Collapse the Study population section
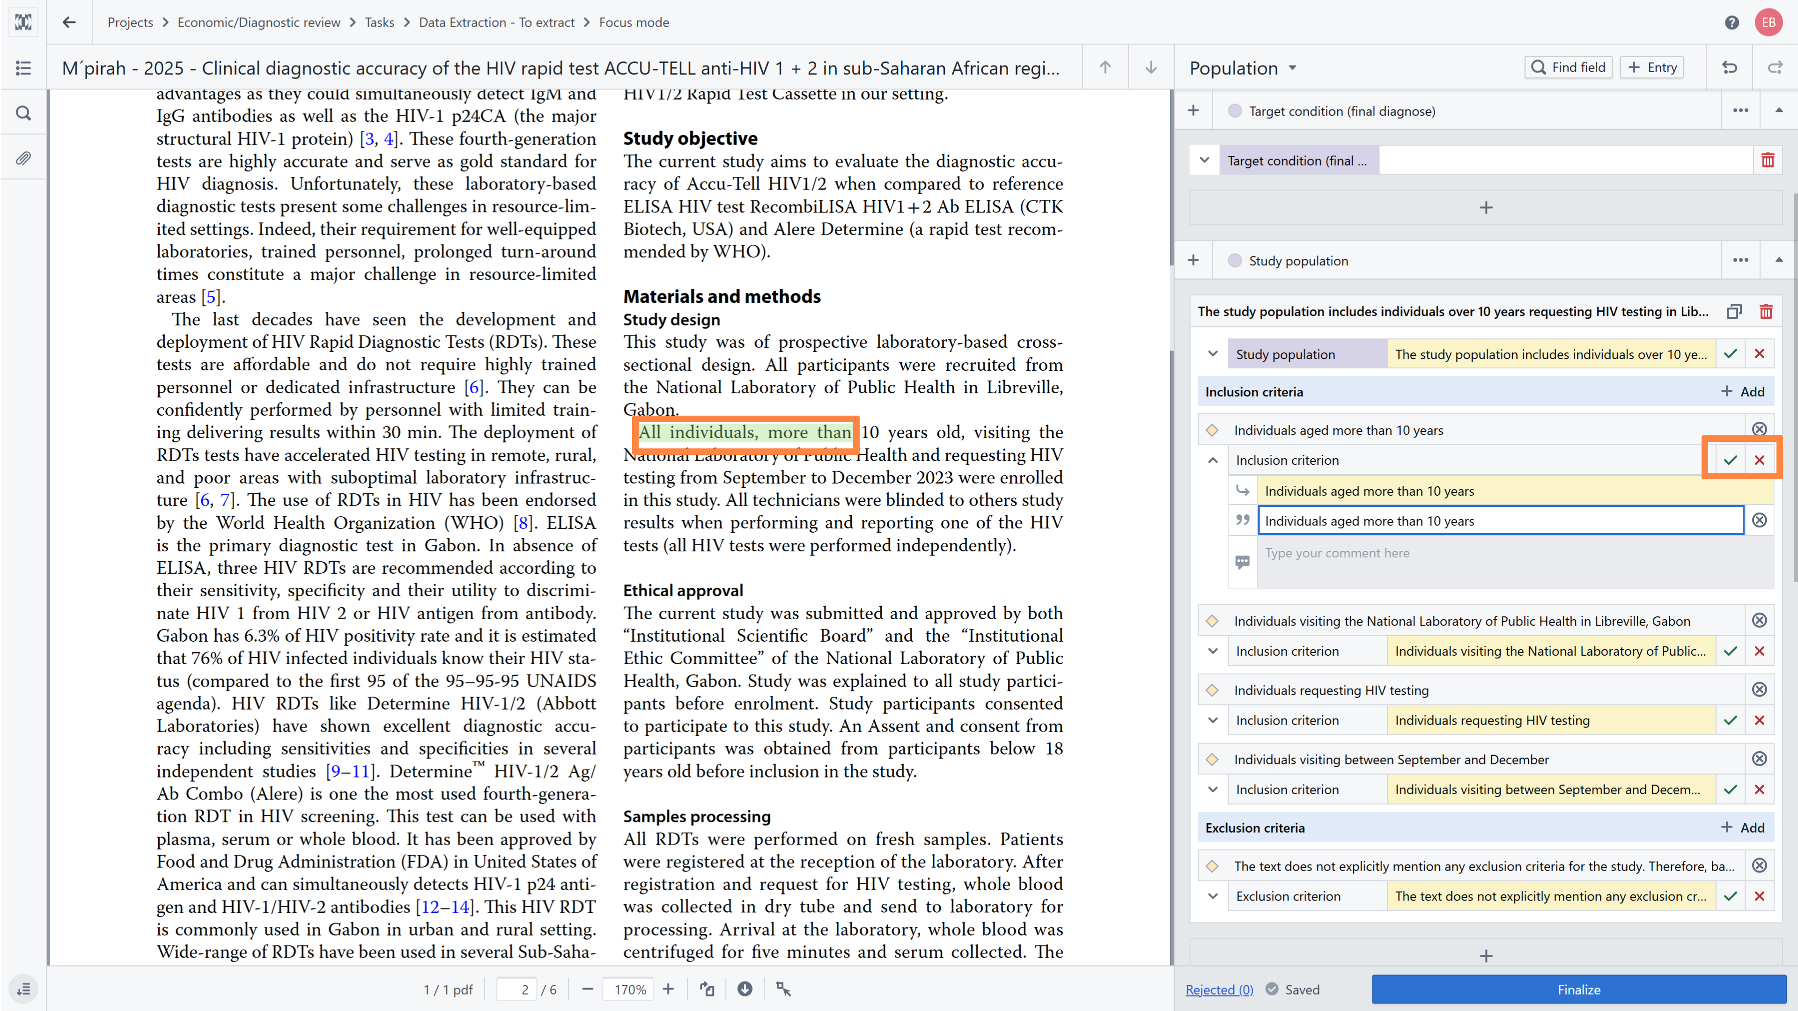The image size is (1798, 1011). coord(1779,260)
